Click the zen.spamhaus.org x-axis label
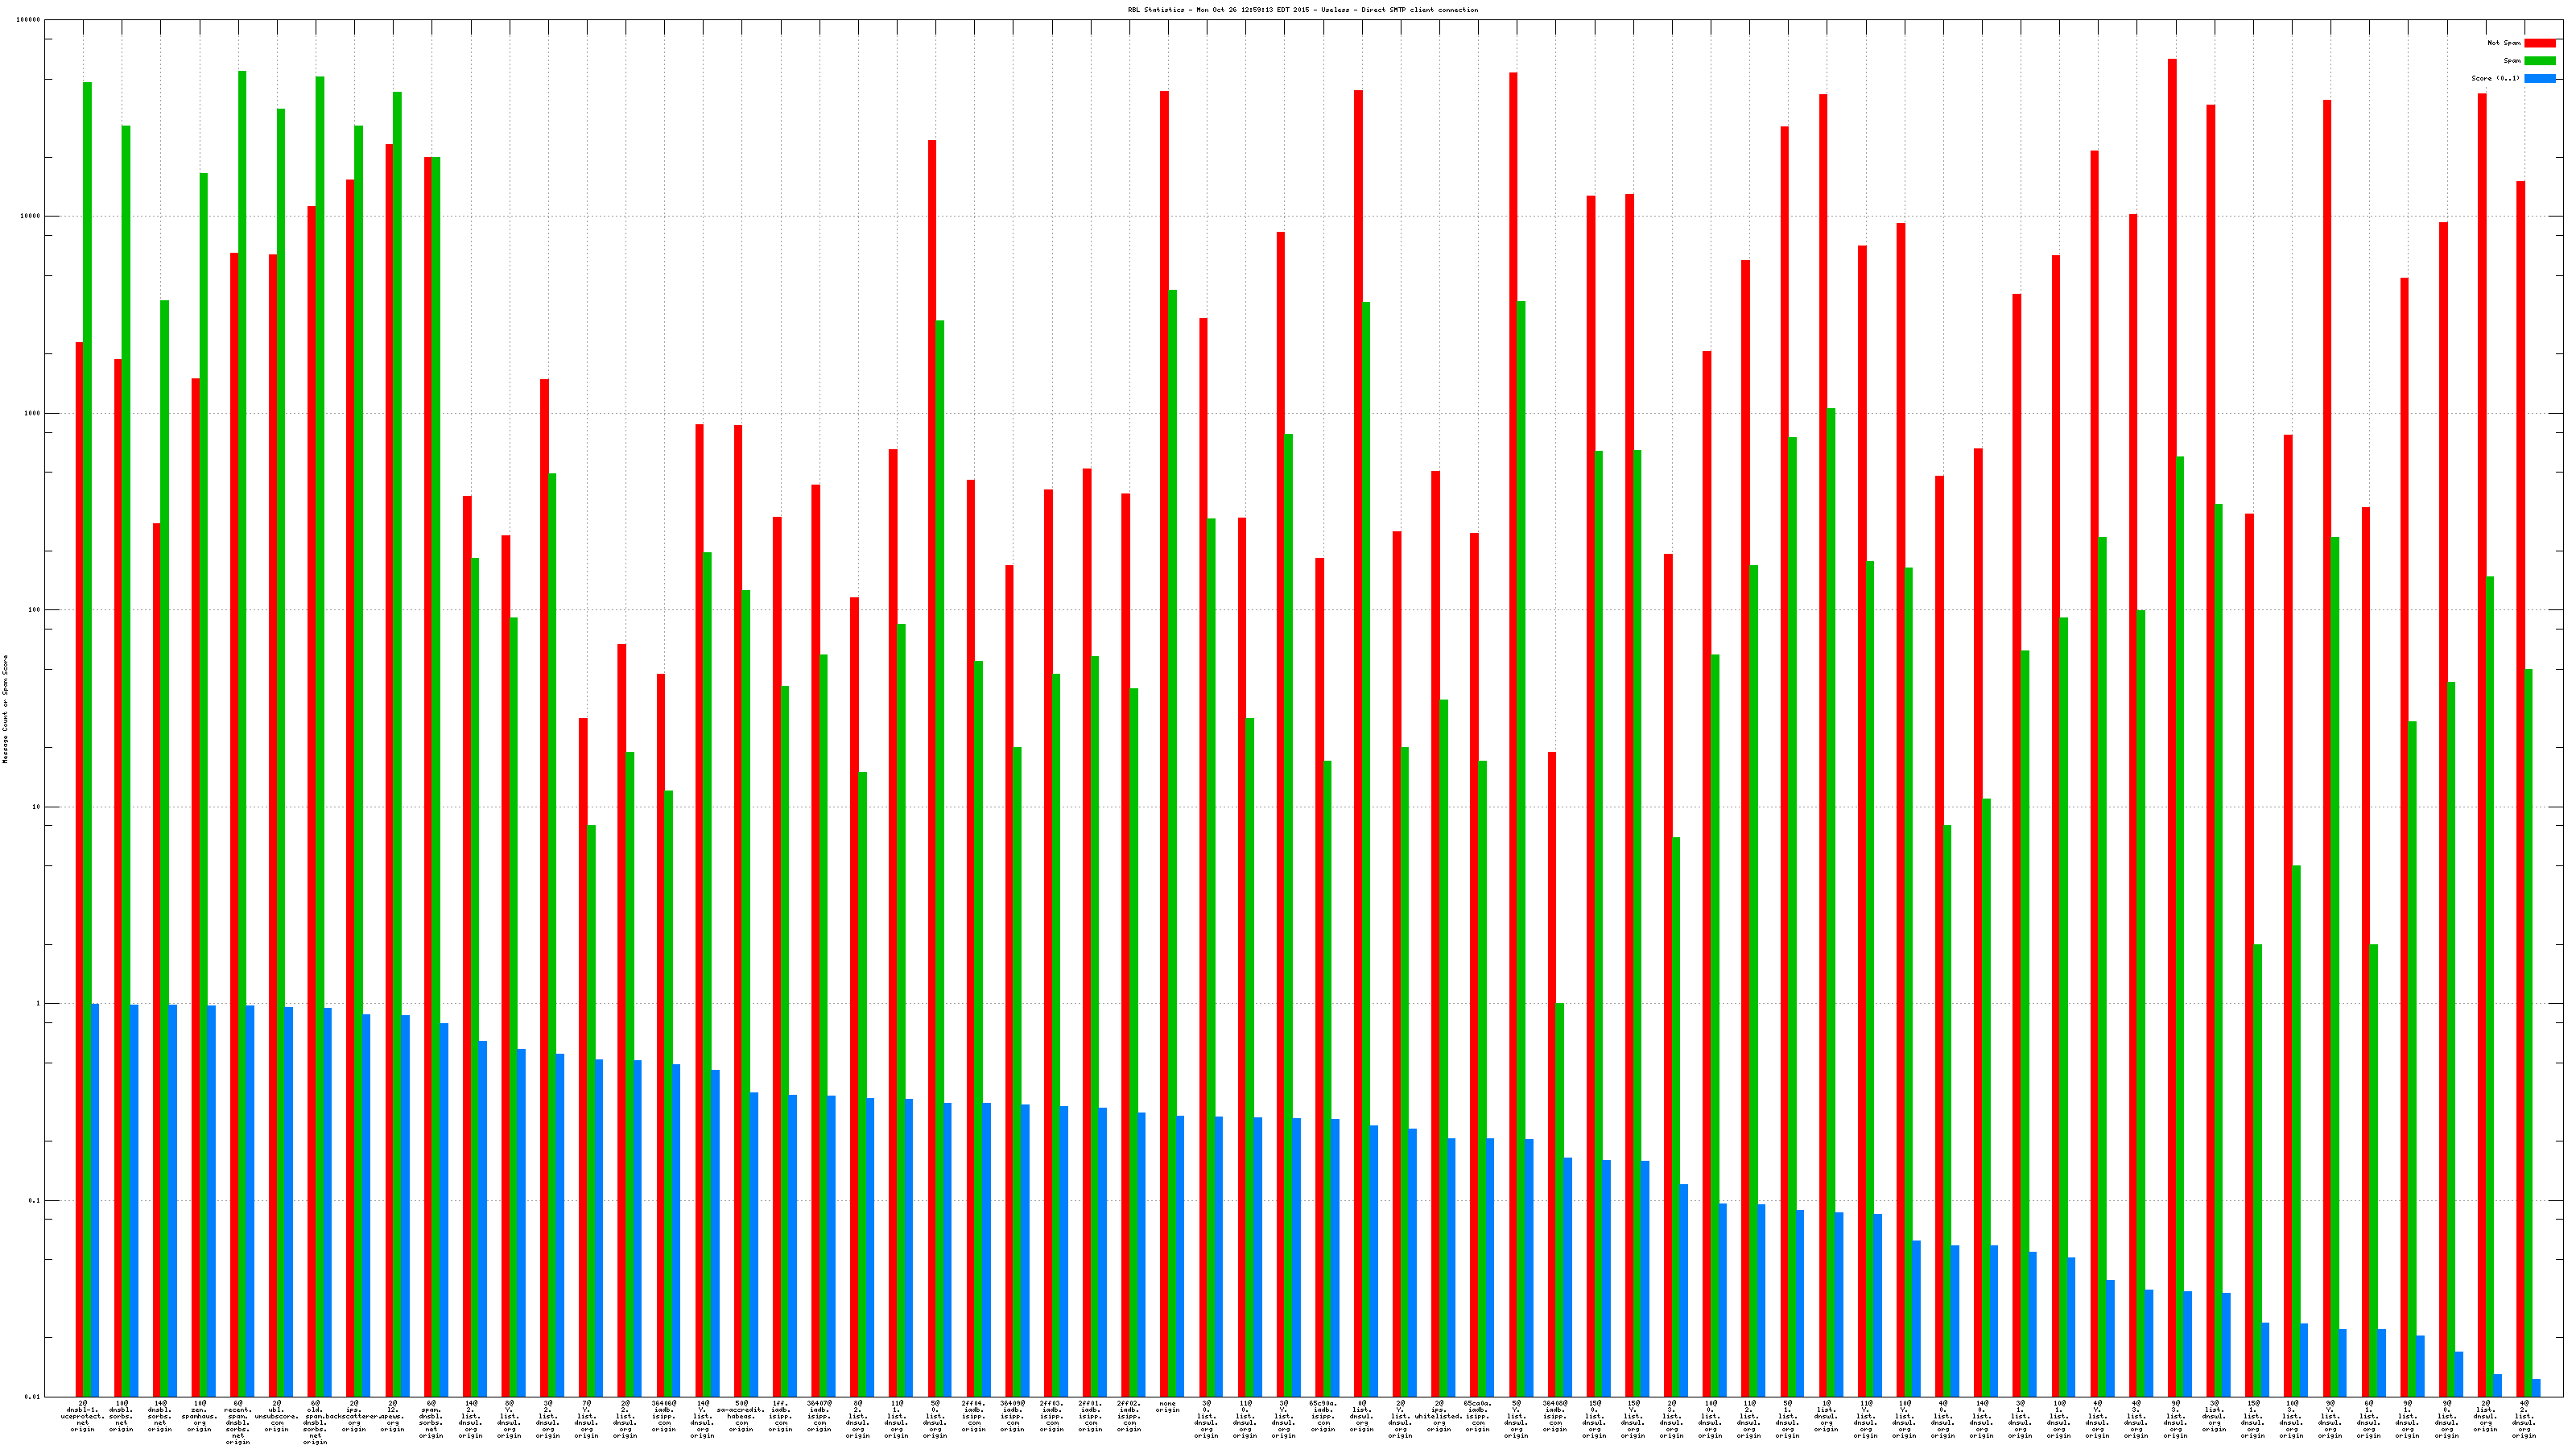The image size is (2576, 1449). click(x=199, y=1416)
